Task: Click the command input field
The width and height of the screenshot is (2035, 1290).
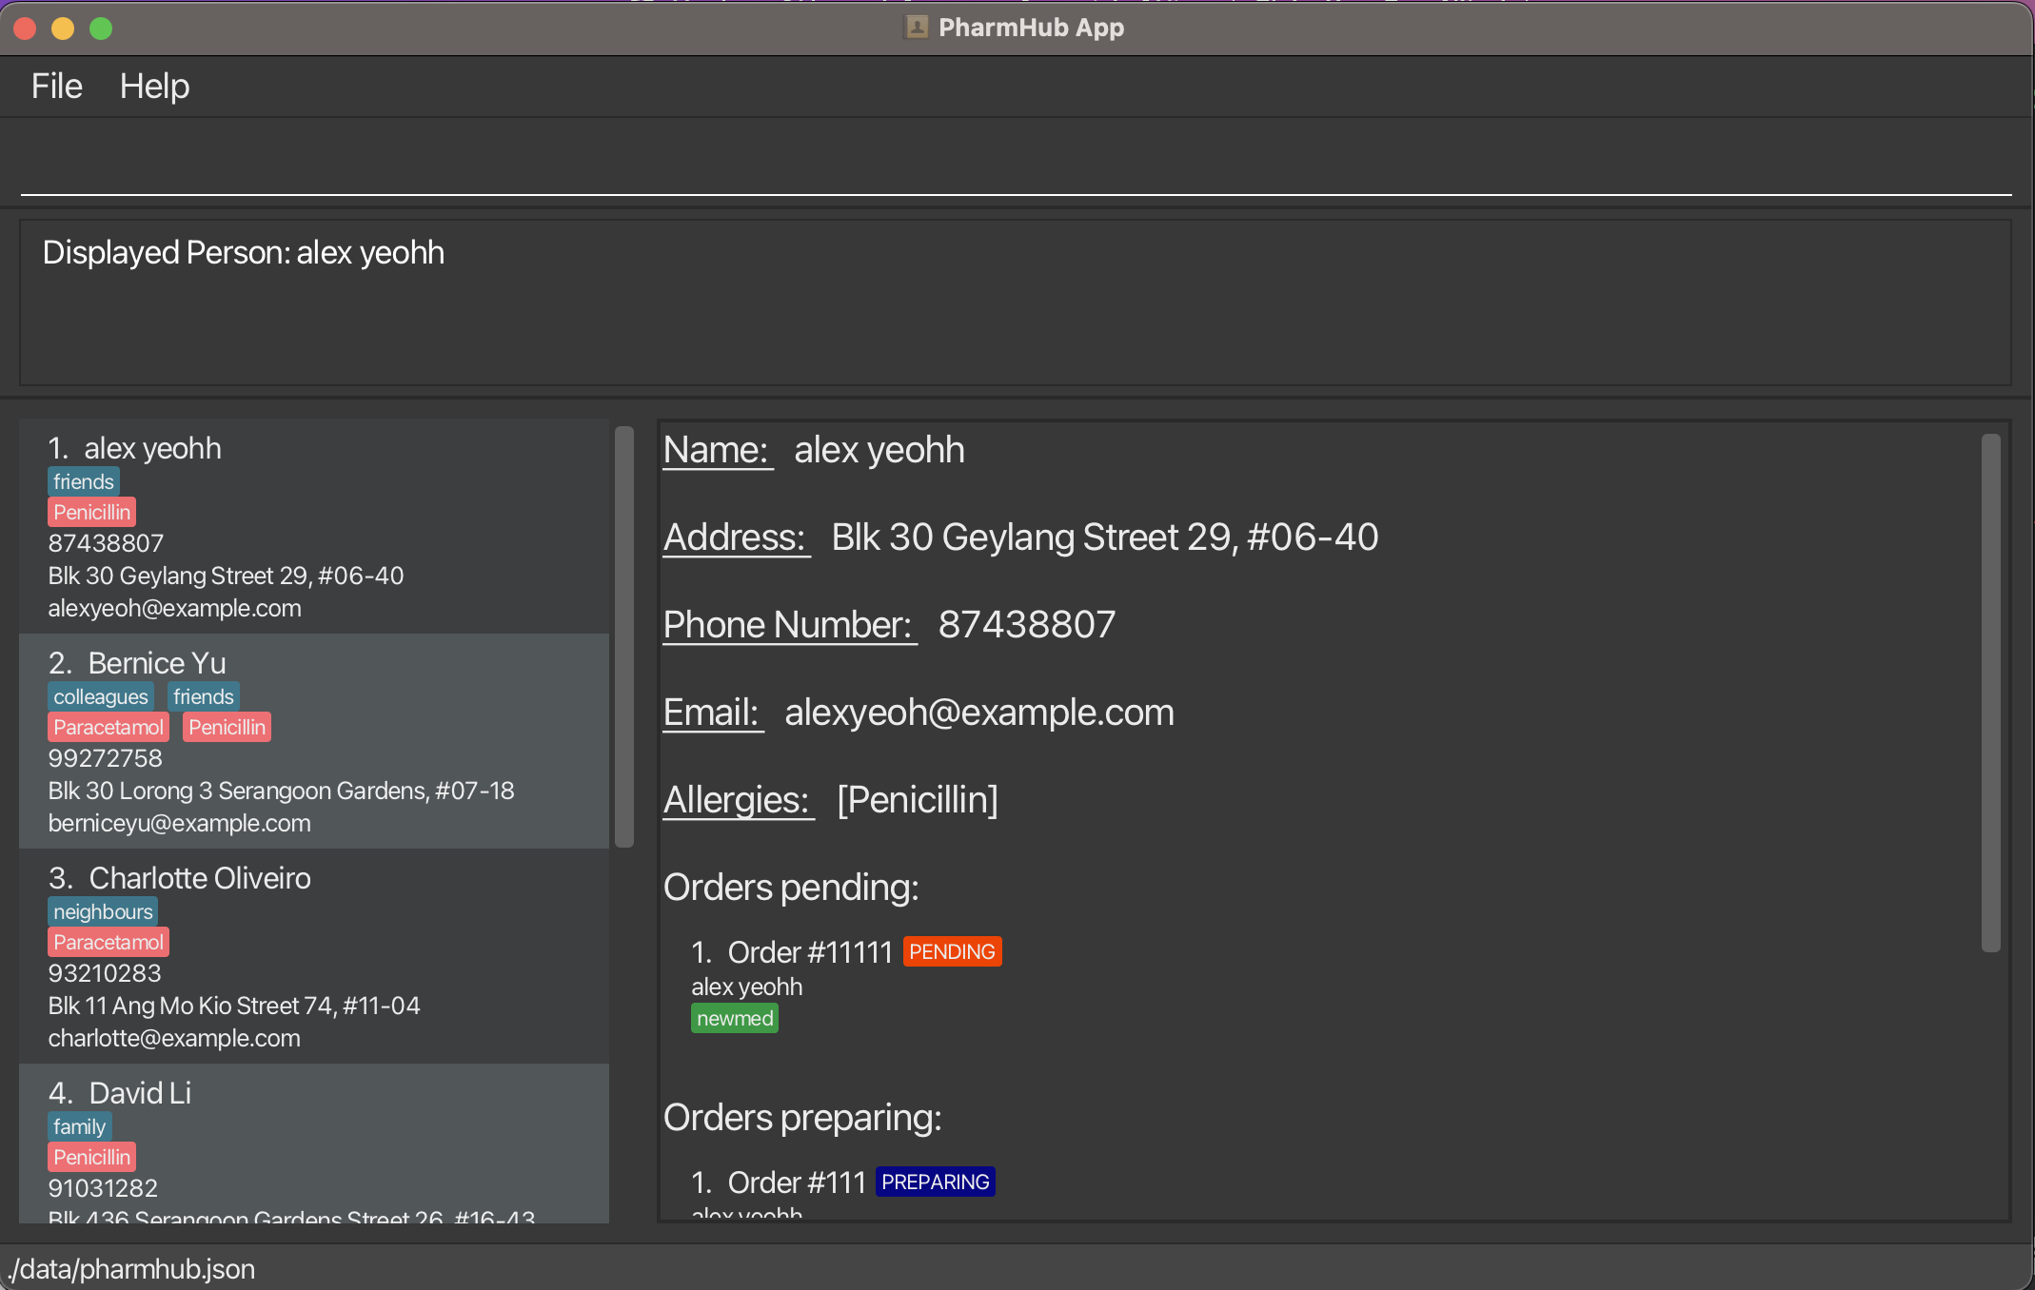Action: (x=1015, y=162)
